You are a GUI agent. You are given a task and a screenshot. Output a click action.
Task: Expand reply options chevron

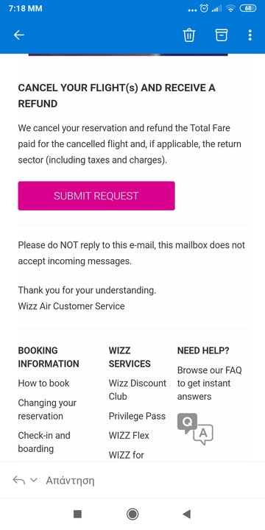coord(33,480)
